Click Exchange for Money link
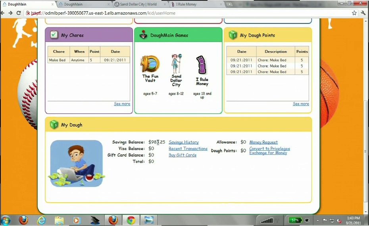The width and height of the screenshot is (369, 226). coord(268,153)
